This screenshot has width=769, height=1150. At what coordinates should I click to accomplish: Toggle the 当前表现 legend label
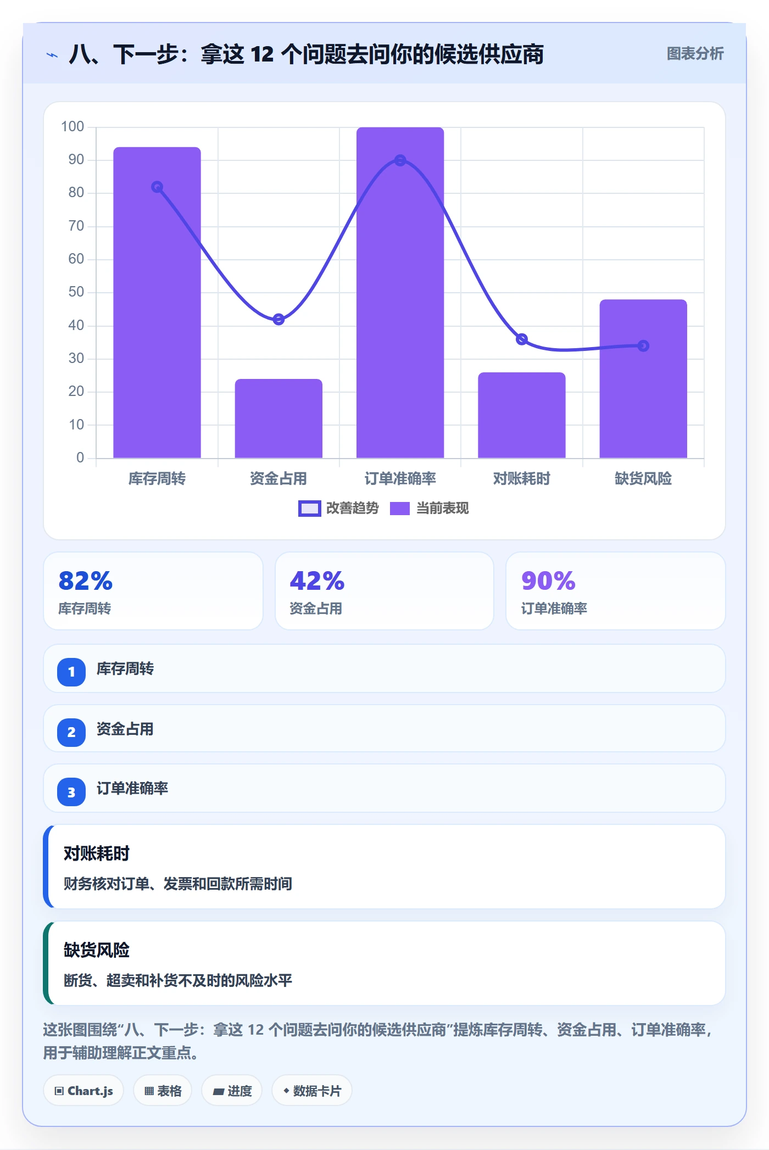pos(443,509)
